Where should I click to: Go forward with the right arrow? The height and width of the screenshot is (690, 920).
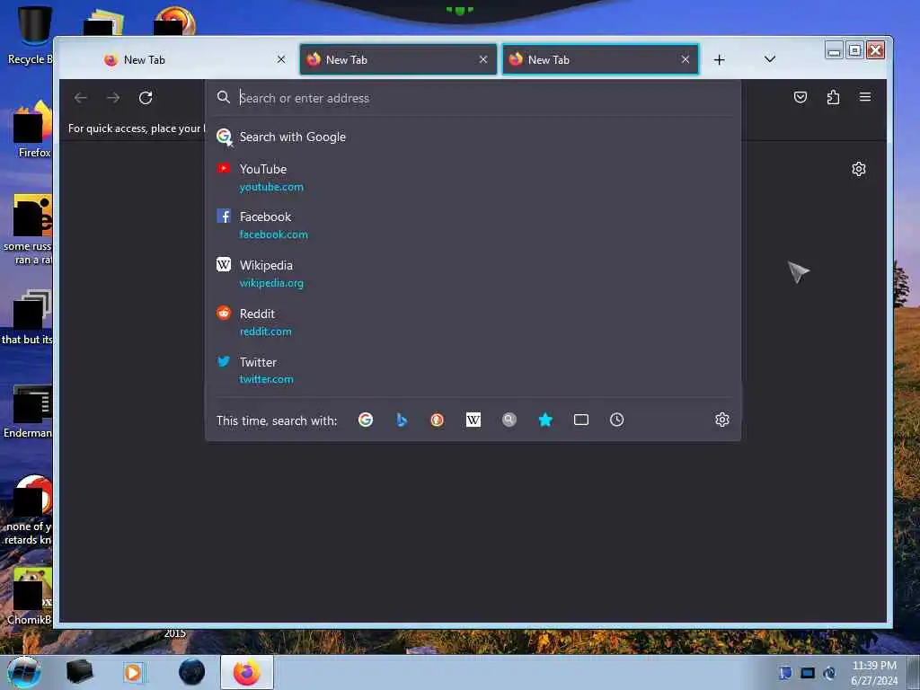[113, 97]
